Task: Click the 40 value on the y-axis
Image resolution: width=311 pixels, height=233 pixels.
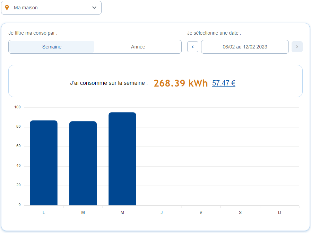Action: pos(18,165)
